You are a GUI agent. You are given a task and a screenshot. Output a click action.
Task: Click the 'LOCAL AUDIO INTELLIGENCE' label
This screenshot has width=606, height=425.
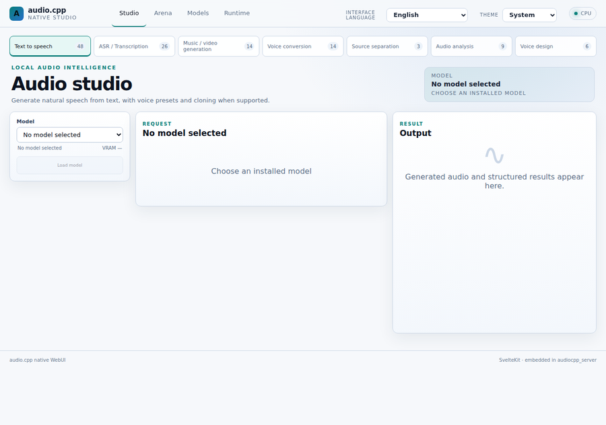(x=64, y=67)
